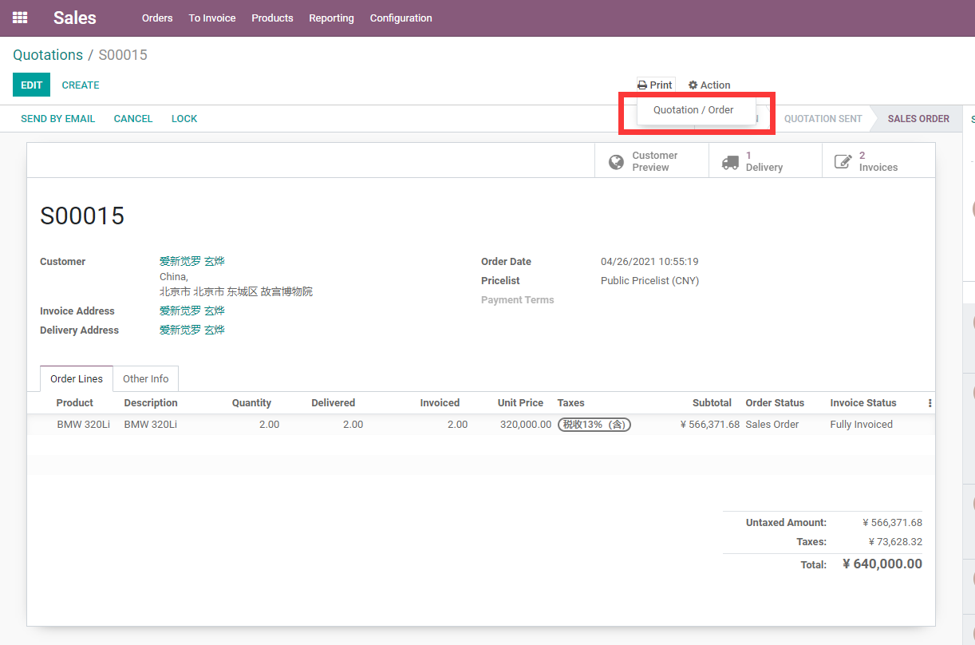Click the printer icon next to Print
Screen dimensions: 975x645
point(642,85)
